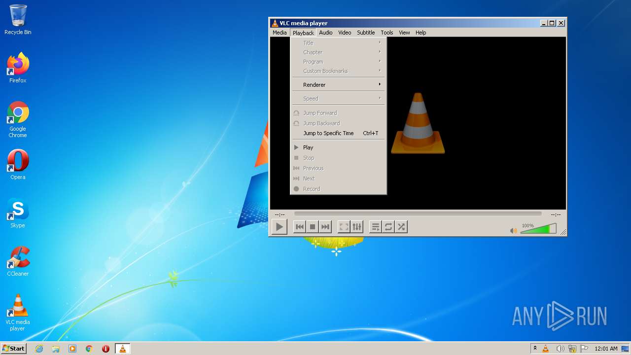Toggle the random shuffle button
The height and width of the screenshot is (355, 631).
click(x=401, y=227)
